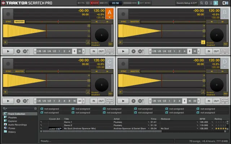Viewport: 231px width, 144px height.
Task: Toggle SYNC on Deck A
Action: tap(8, 22)
